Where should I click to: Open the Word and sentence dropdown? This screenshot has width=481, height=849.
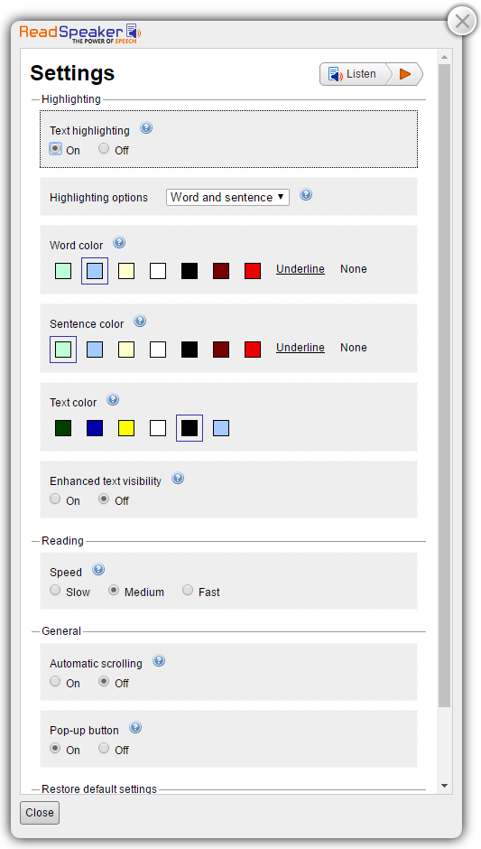click(227, 198)
